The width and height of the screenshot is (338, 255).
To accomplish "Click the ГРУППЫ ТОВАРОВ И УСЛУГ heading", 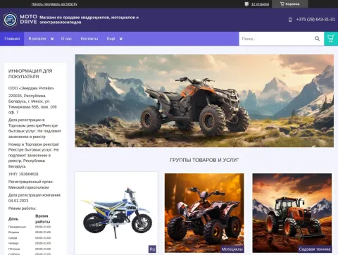I will pos(204,160).
